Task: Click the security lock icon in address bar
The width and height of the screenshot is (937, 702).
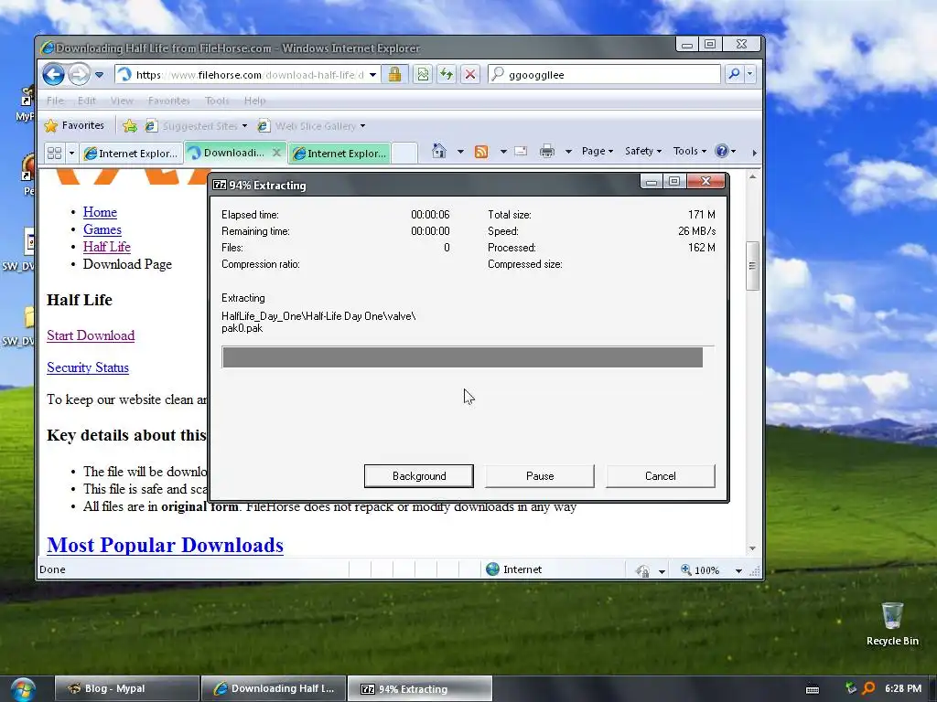Action: 394,75
